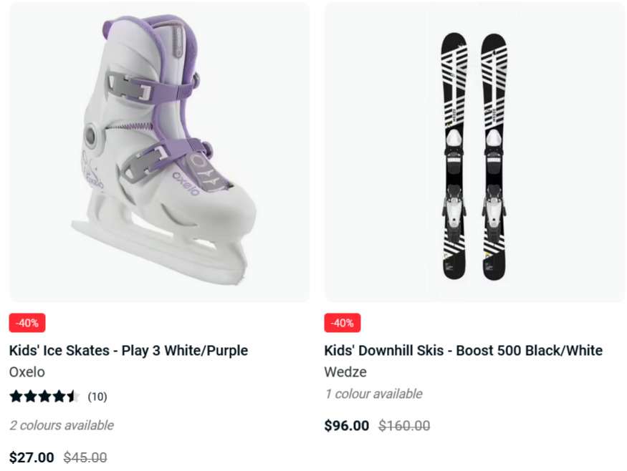Select the Wedze brand name
Screen dimensions: 627x471
pos(345,372)
